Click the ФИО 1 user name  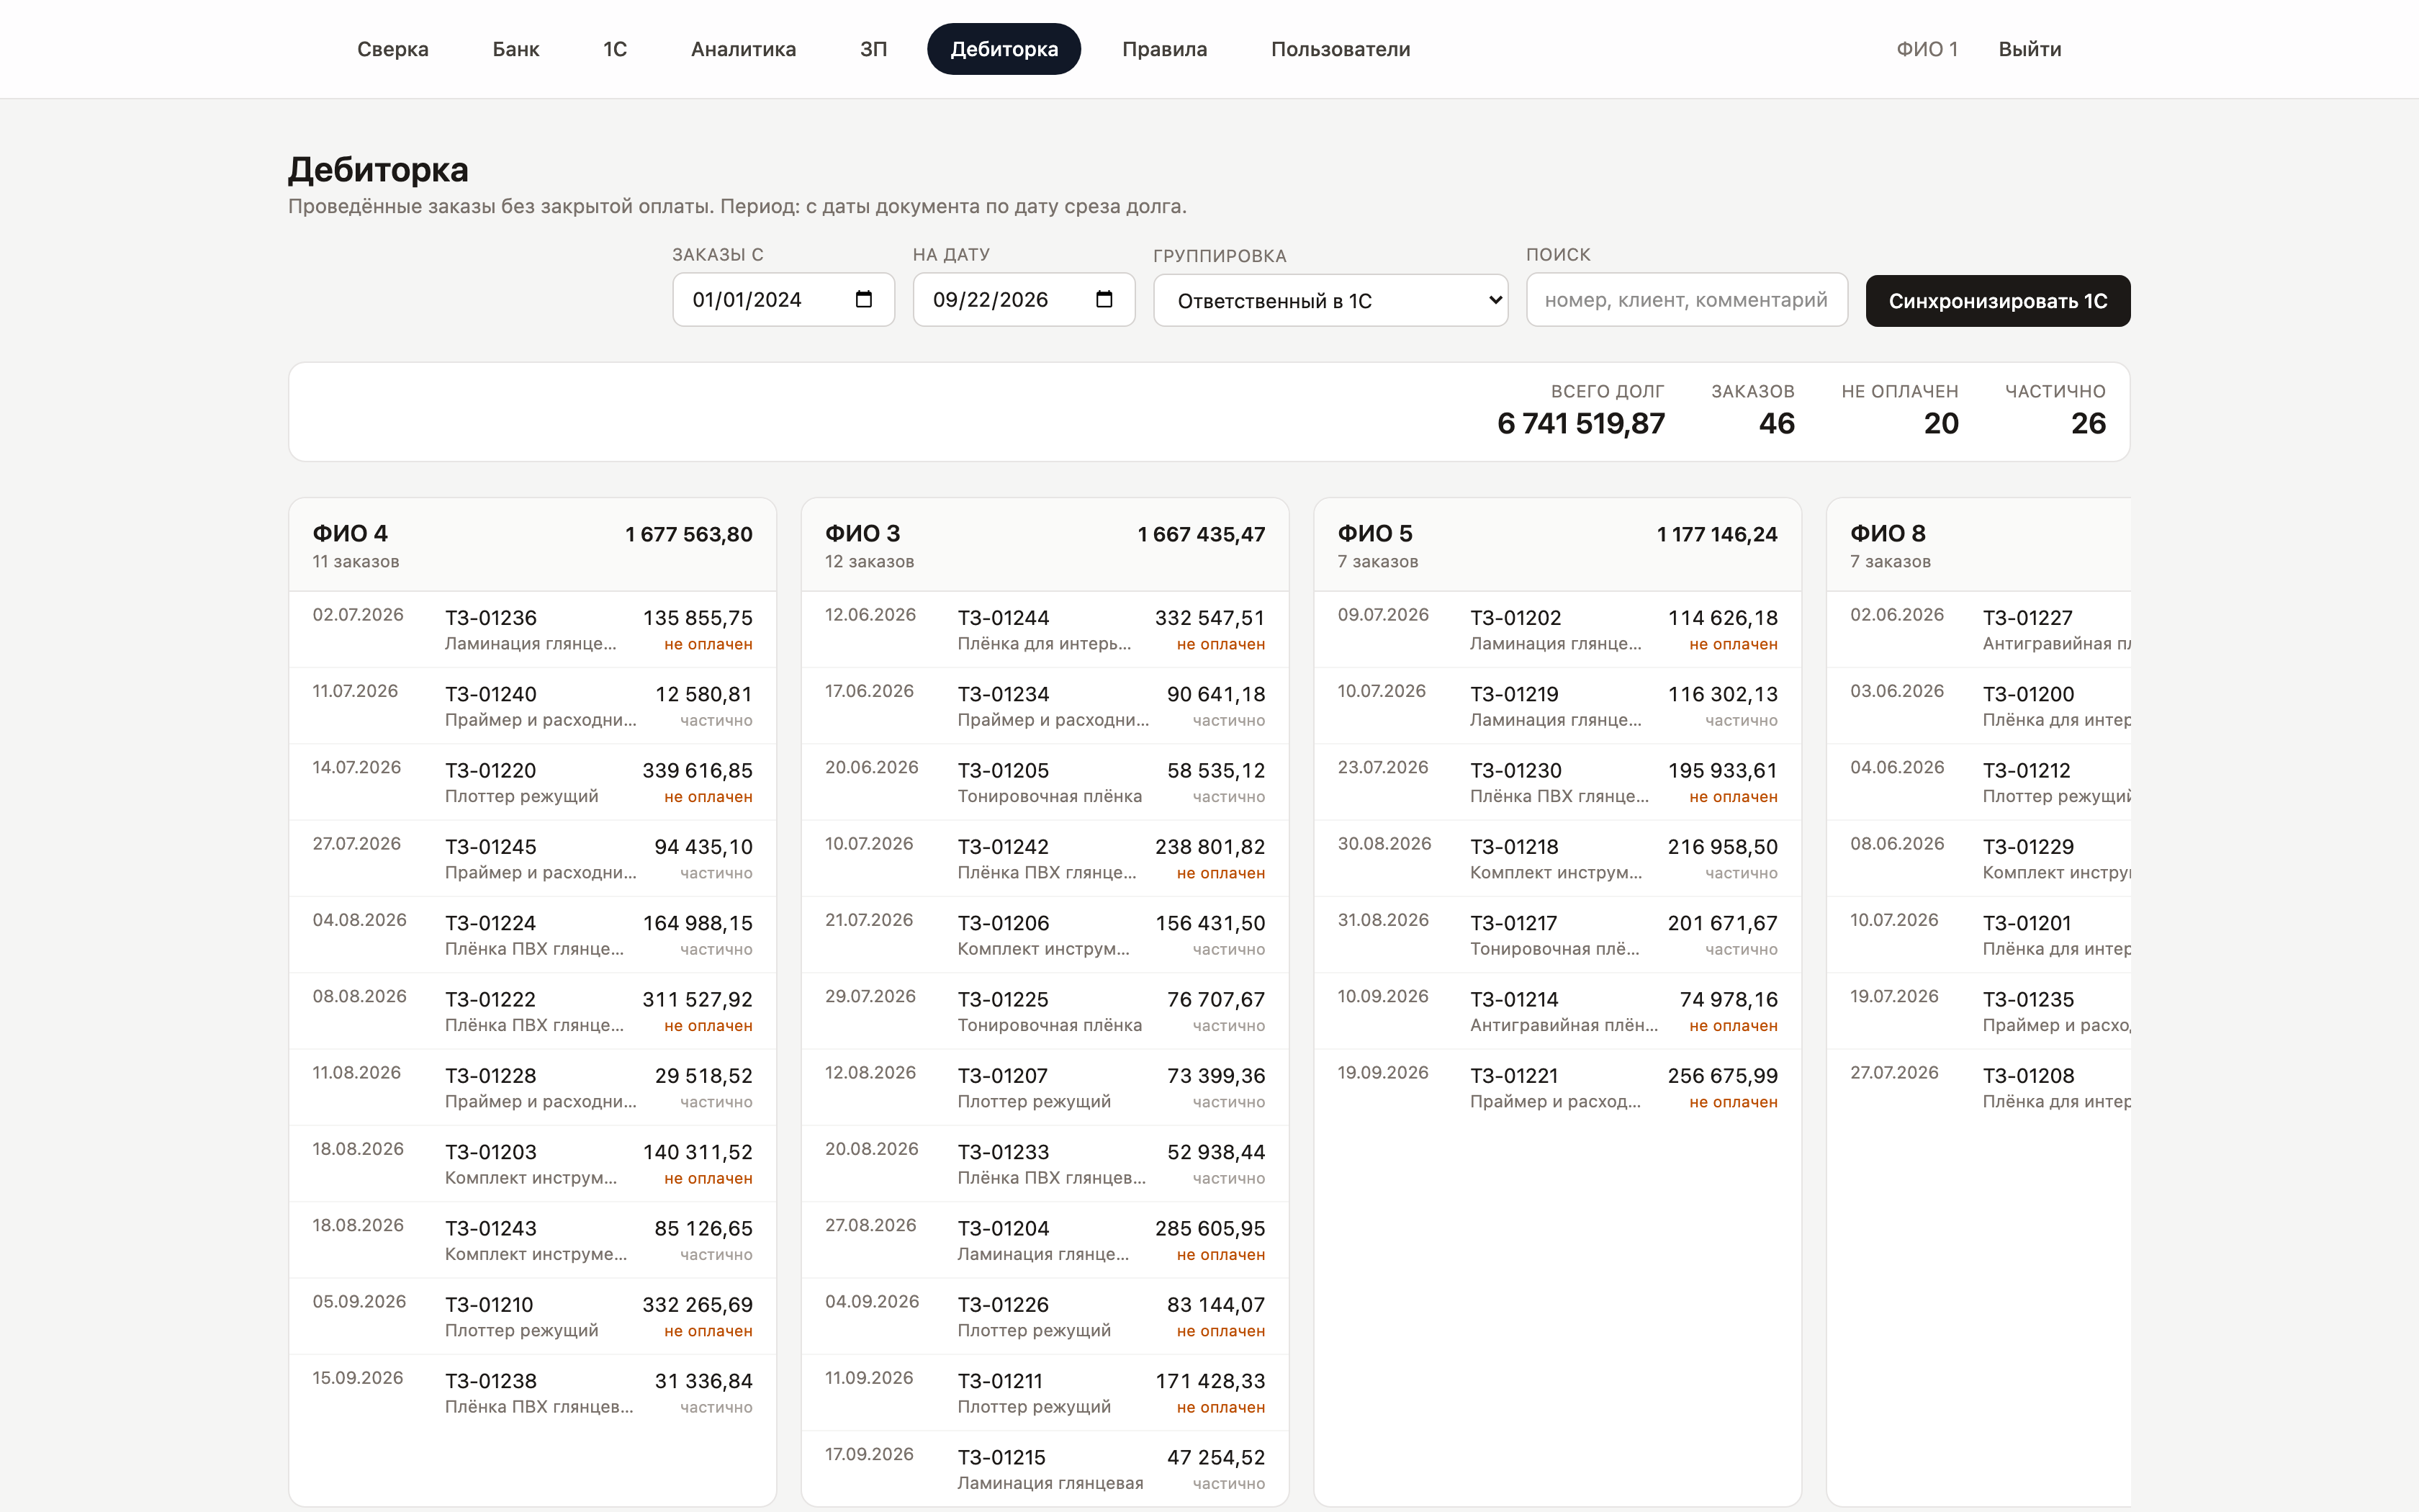tap(1927, 49)
